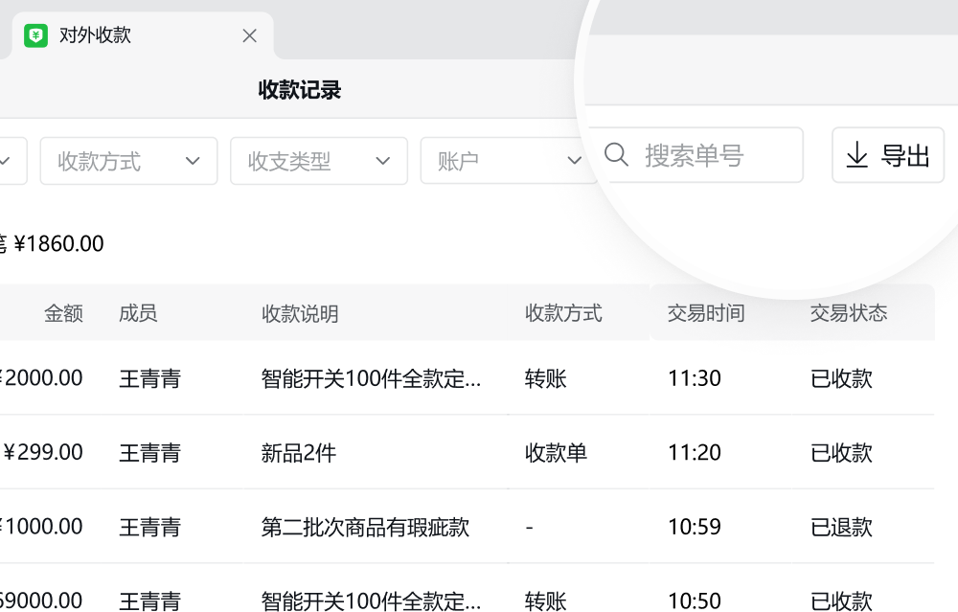Click 已收款 status in the 10:50 row
The image size is (958, 612).
click(x=841, y=601)
